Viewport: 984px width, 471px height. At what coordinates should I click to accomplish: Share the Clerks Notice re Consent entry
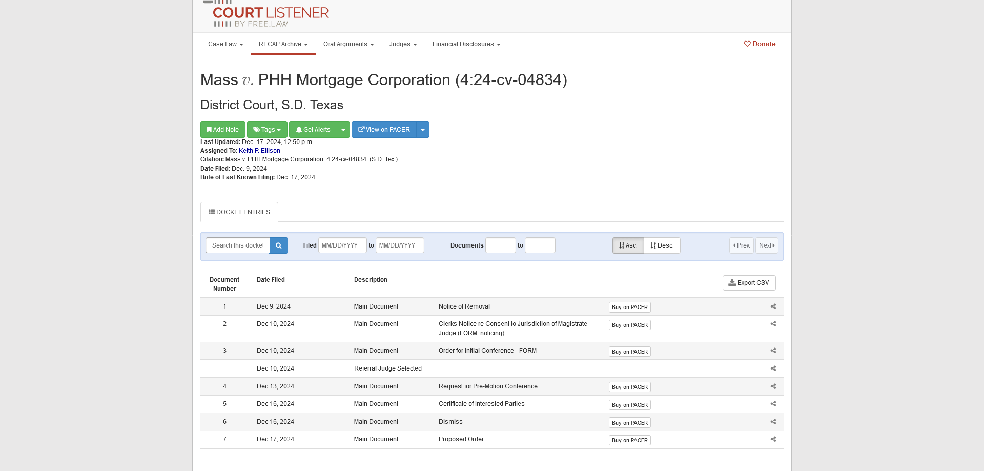click(x=773, y=324)
